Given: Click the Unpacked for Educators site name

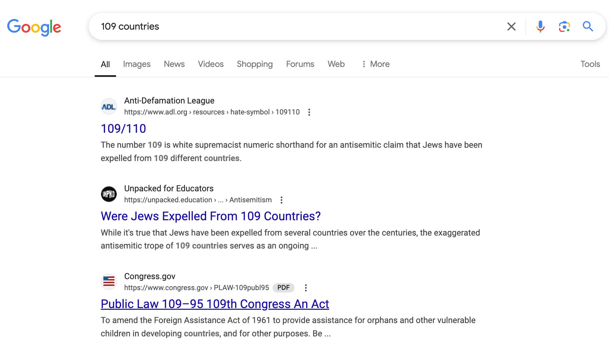Looking at the screenshot, I should coord(169,188).
